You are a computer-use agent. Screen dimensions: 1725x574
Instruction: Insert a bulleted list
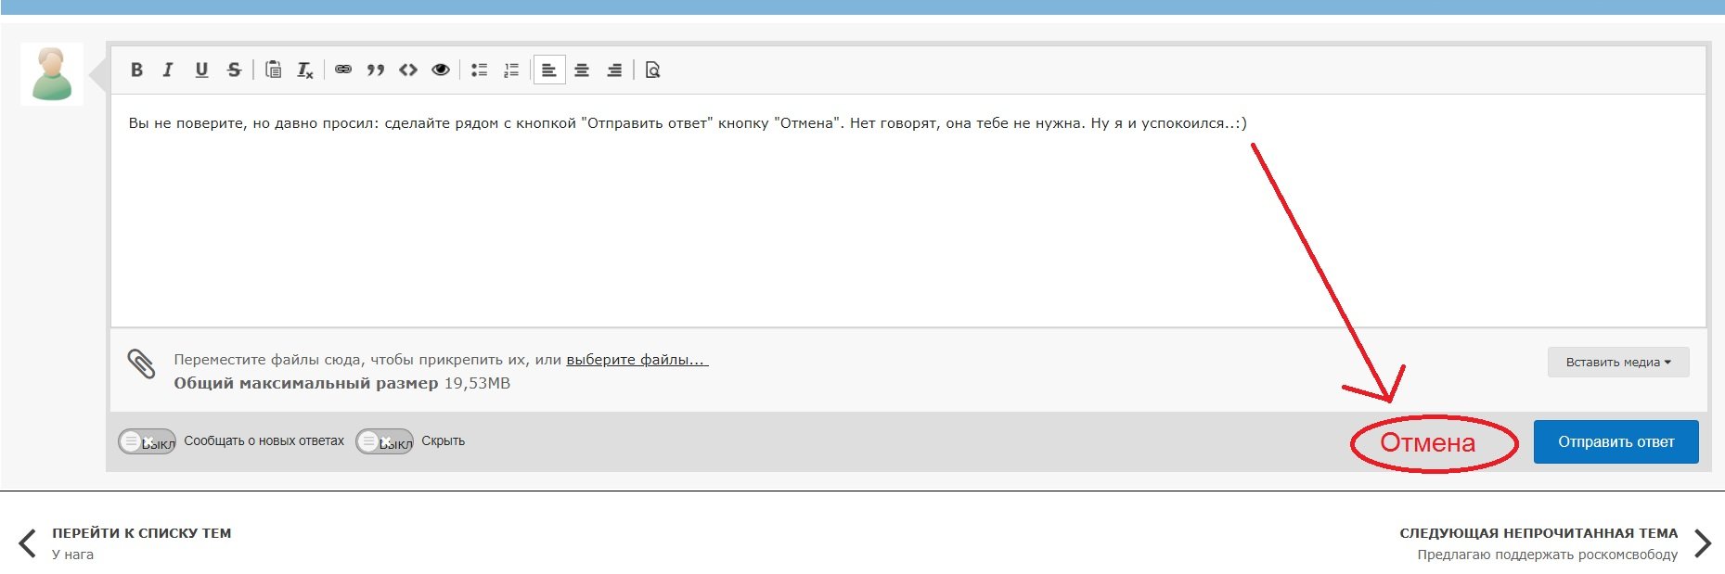[479, 70]
